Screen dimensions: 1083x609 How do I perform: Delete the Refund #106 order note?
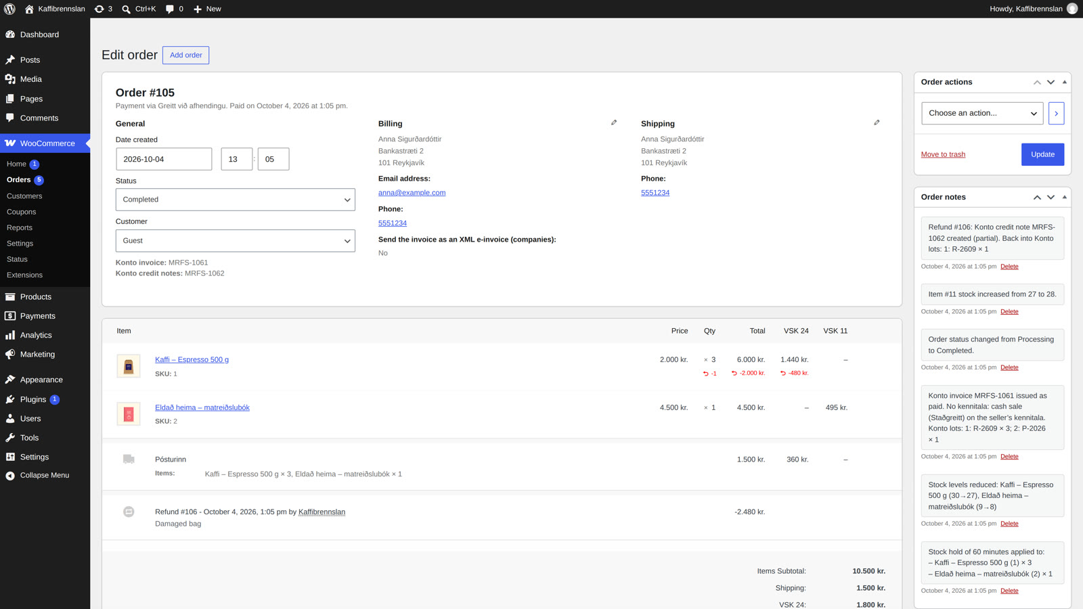pyautogui.click(x=1009, y=267)
